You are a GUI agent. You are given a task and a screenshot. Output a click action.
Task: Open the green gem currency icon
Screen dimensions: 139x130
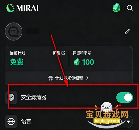(116, 8)
